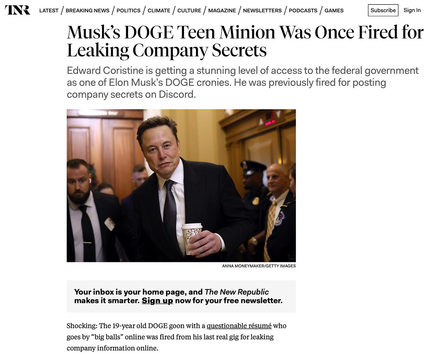437x355 pixels.
Task: Open the article headline about DOGE teen
Action: pos(245,41)
